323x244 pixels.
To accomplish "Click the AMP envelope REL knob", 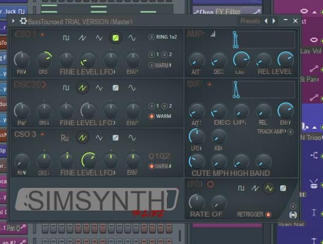I will (x=264, y=60).
